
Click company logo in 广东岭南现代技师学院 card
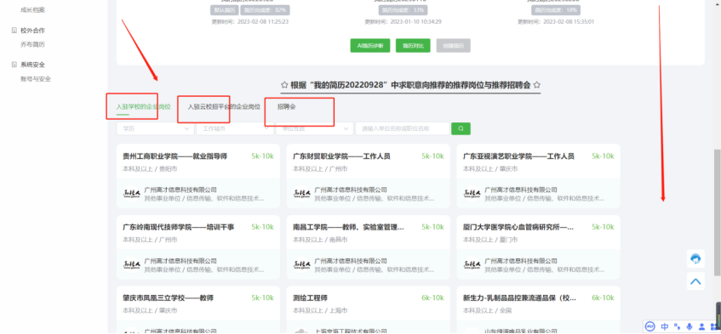coord(133,264)
